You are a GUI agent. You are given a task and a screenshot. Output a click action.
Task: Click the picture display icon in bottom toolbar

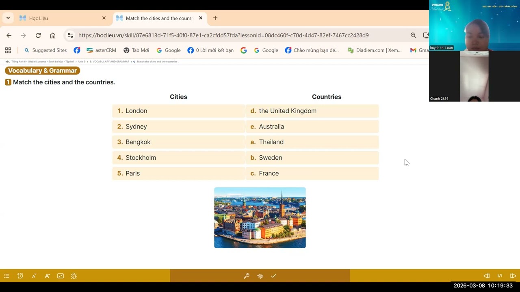pyautogui.click(x=61, y=276)
